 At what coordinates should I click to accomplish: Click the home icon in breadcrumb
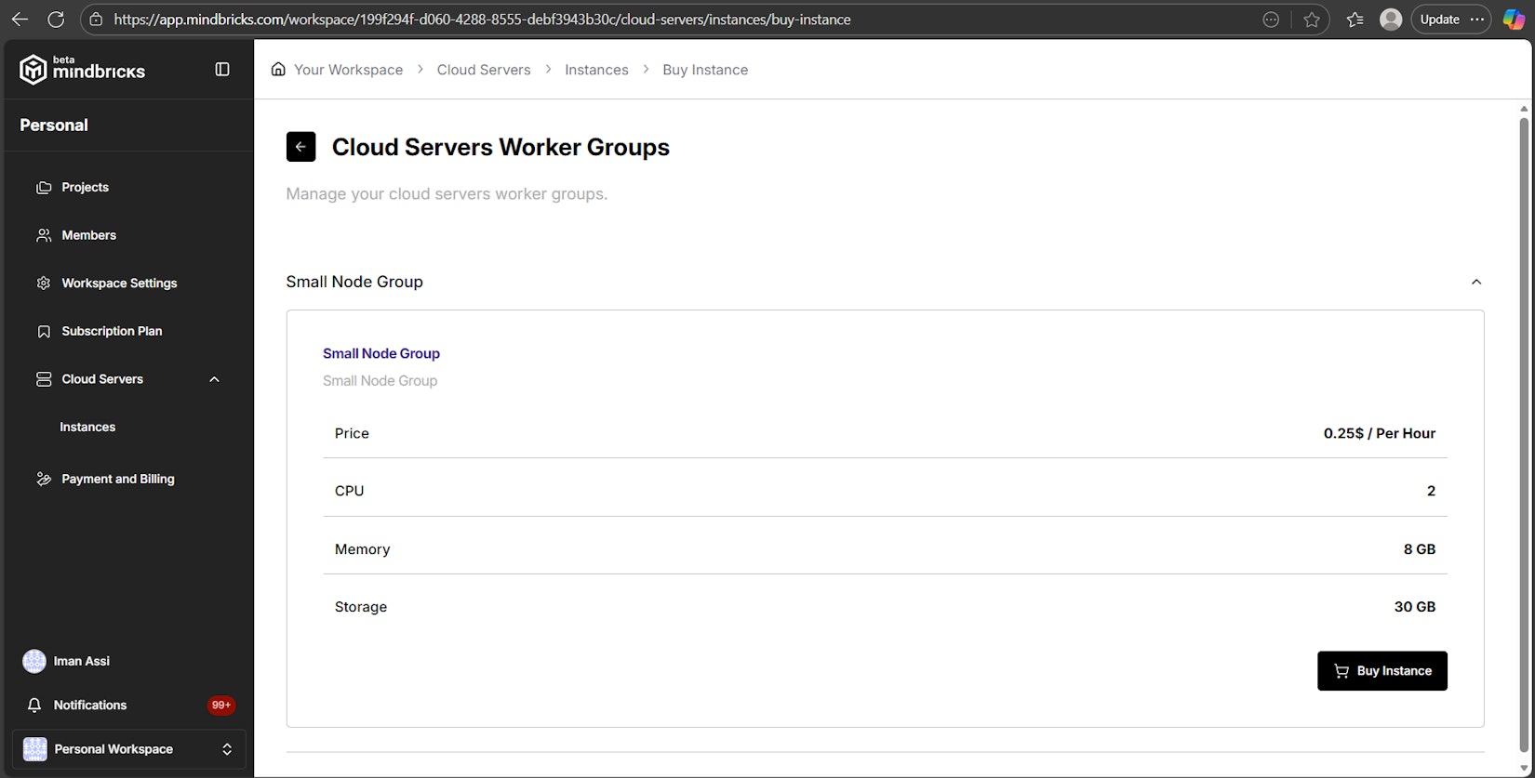(278, 70)
